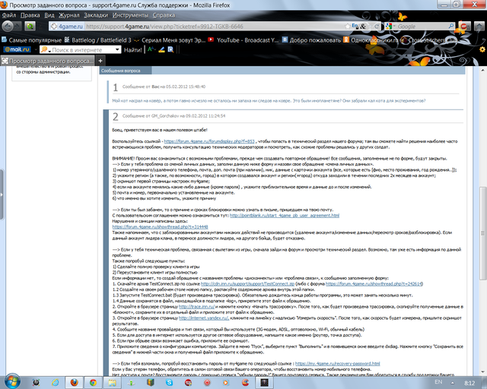The height and width of the screenshot is (389, 487).
Task: Click the vertical scrollbar thumb
Action: click(482, 233)
